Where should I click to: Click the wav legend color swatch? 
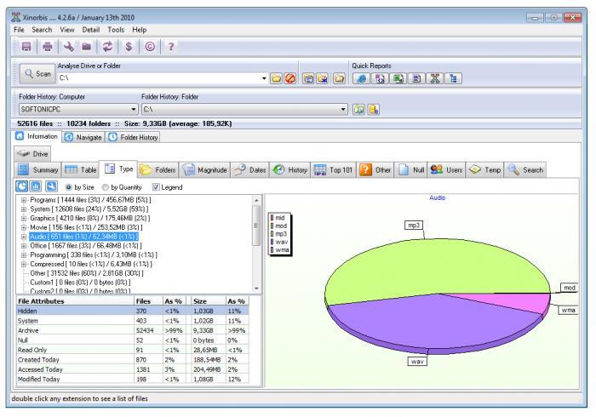tap(272, 242)
